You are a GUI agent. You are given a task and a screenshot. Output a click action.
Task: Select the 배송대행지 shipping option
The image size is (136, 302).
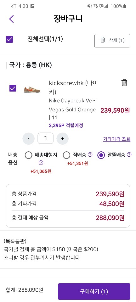(29, 155)
